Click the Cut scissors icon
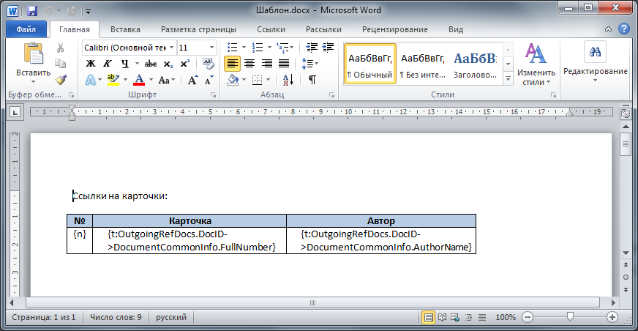This screenshot has height=331, width=638. (61, 48)
